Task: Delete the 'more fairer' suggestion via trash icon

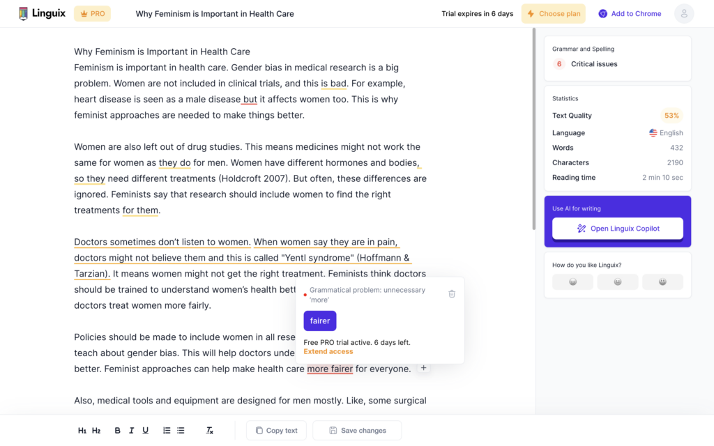Action: (452, 294)
